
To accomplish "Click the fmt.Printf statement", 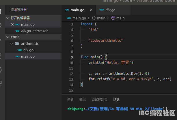I will (x=130, y=79).
